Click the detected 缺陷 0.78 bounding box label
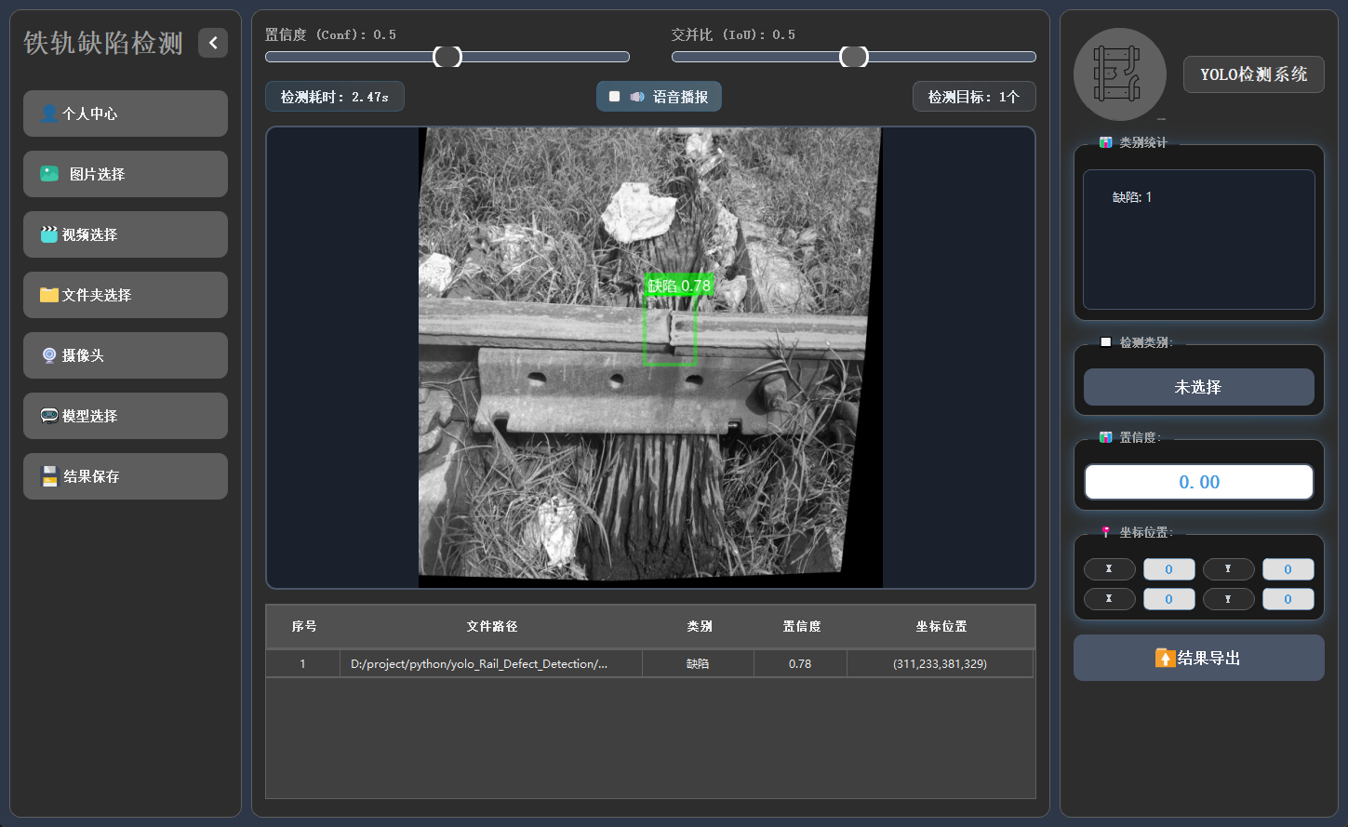Screen dimensions: 1348x827 679,286
